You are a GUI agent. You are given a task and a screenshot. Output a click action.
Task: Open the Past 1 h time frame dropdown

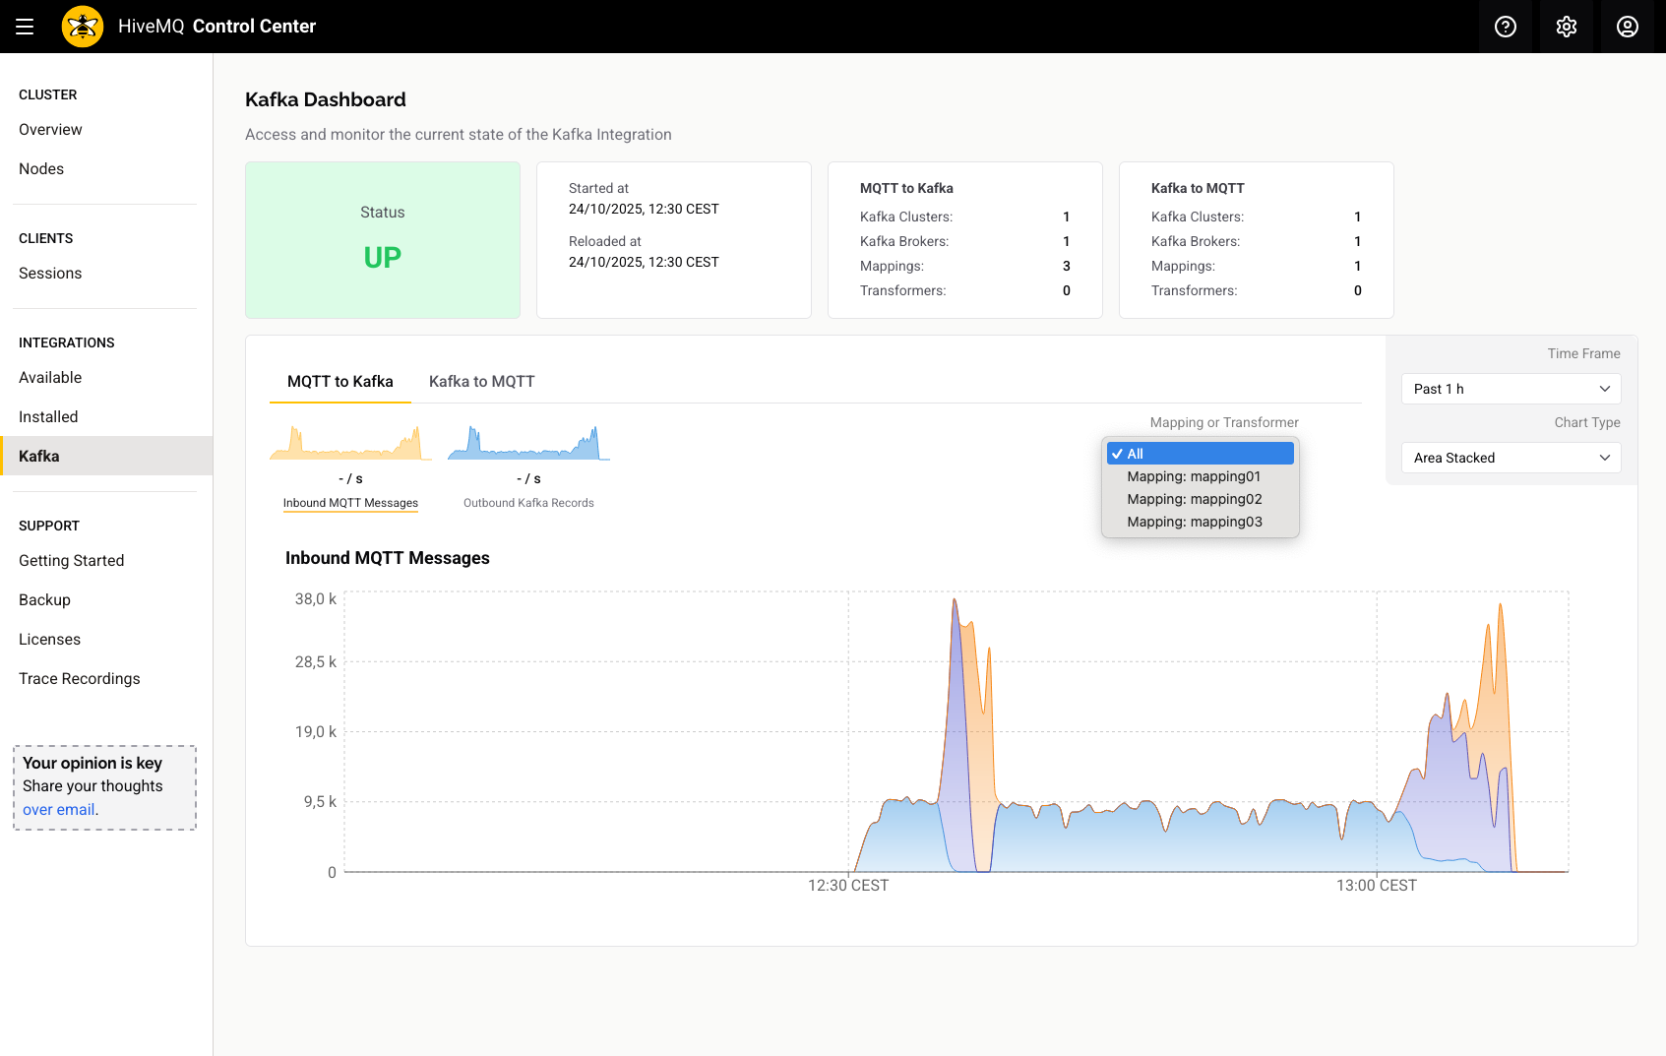click(x=1511, y=388)
